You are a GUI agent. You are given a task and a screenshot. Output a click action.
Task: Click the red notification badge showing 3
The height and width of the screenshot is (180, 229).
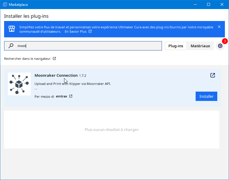click(x=225, y=41)
